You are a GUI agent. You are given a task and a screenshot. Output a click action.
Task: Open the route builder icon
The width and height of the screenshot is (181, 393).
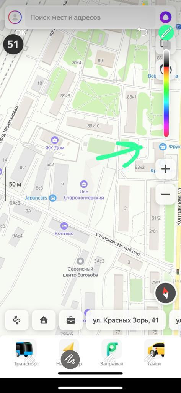[x=17, y=320]
